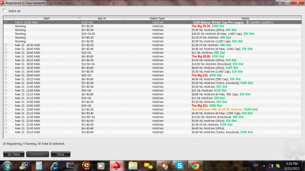305x171 pixels.
Task: Select $8.80 NL Hold'em [6-Max, 500 Cap] row
Action: pos(152,94)
